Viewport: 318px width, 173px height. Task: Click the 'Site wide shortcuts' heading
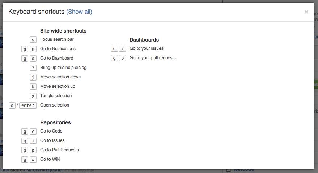coord(63,31)
